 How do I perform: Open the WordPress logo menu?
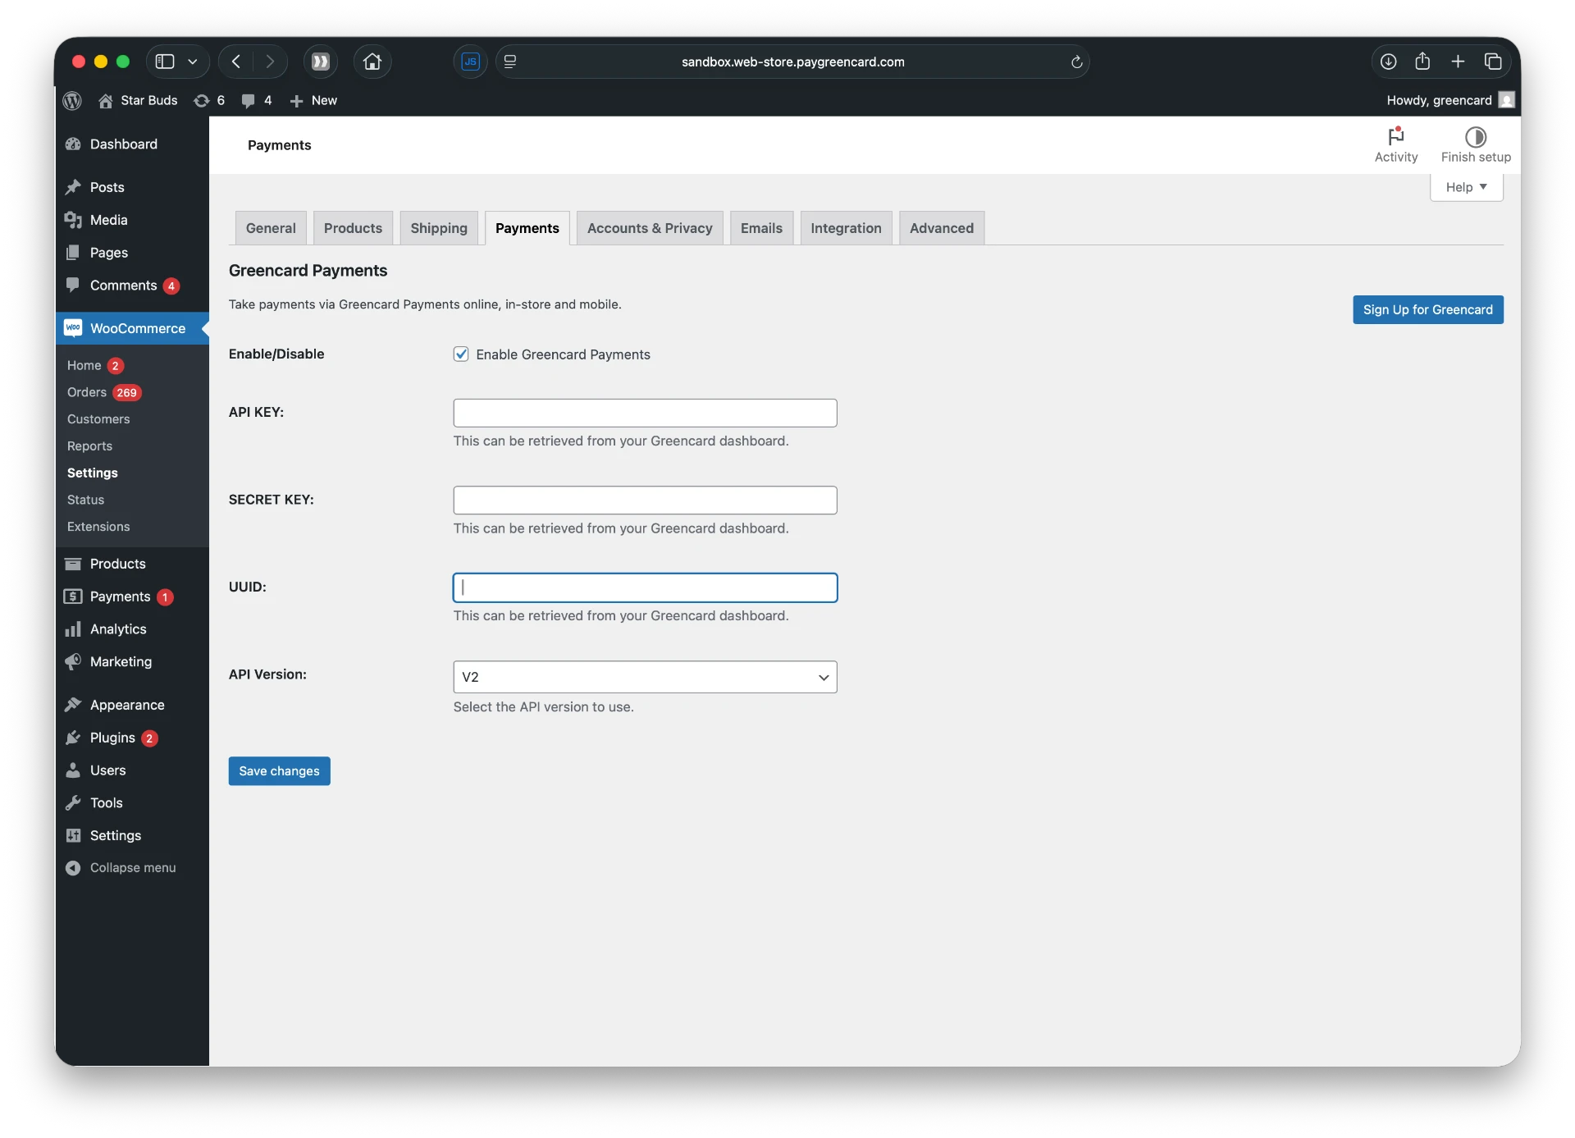click(x=72, y=100)
